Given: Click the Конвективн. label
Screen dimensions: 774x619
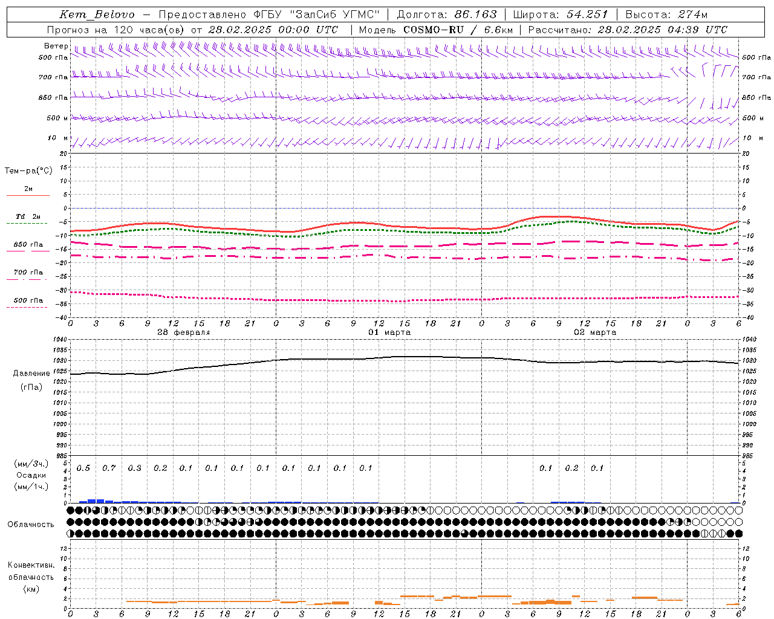Looking at the screenshot, I should 31,565.
